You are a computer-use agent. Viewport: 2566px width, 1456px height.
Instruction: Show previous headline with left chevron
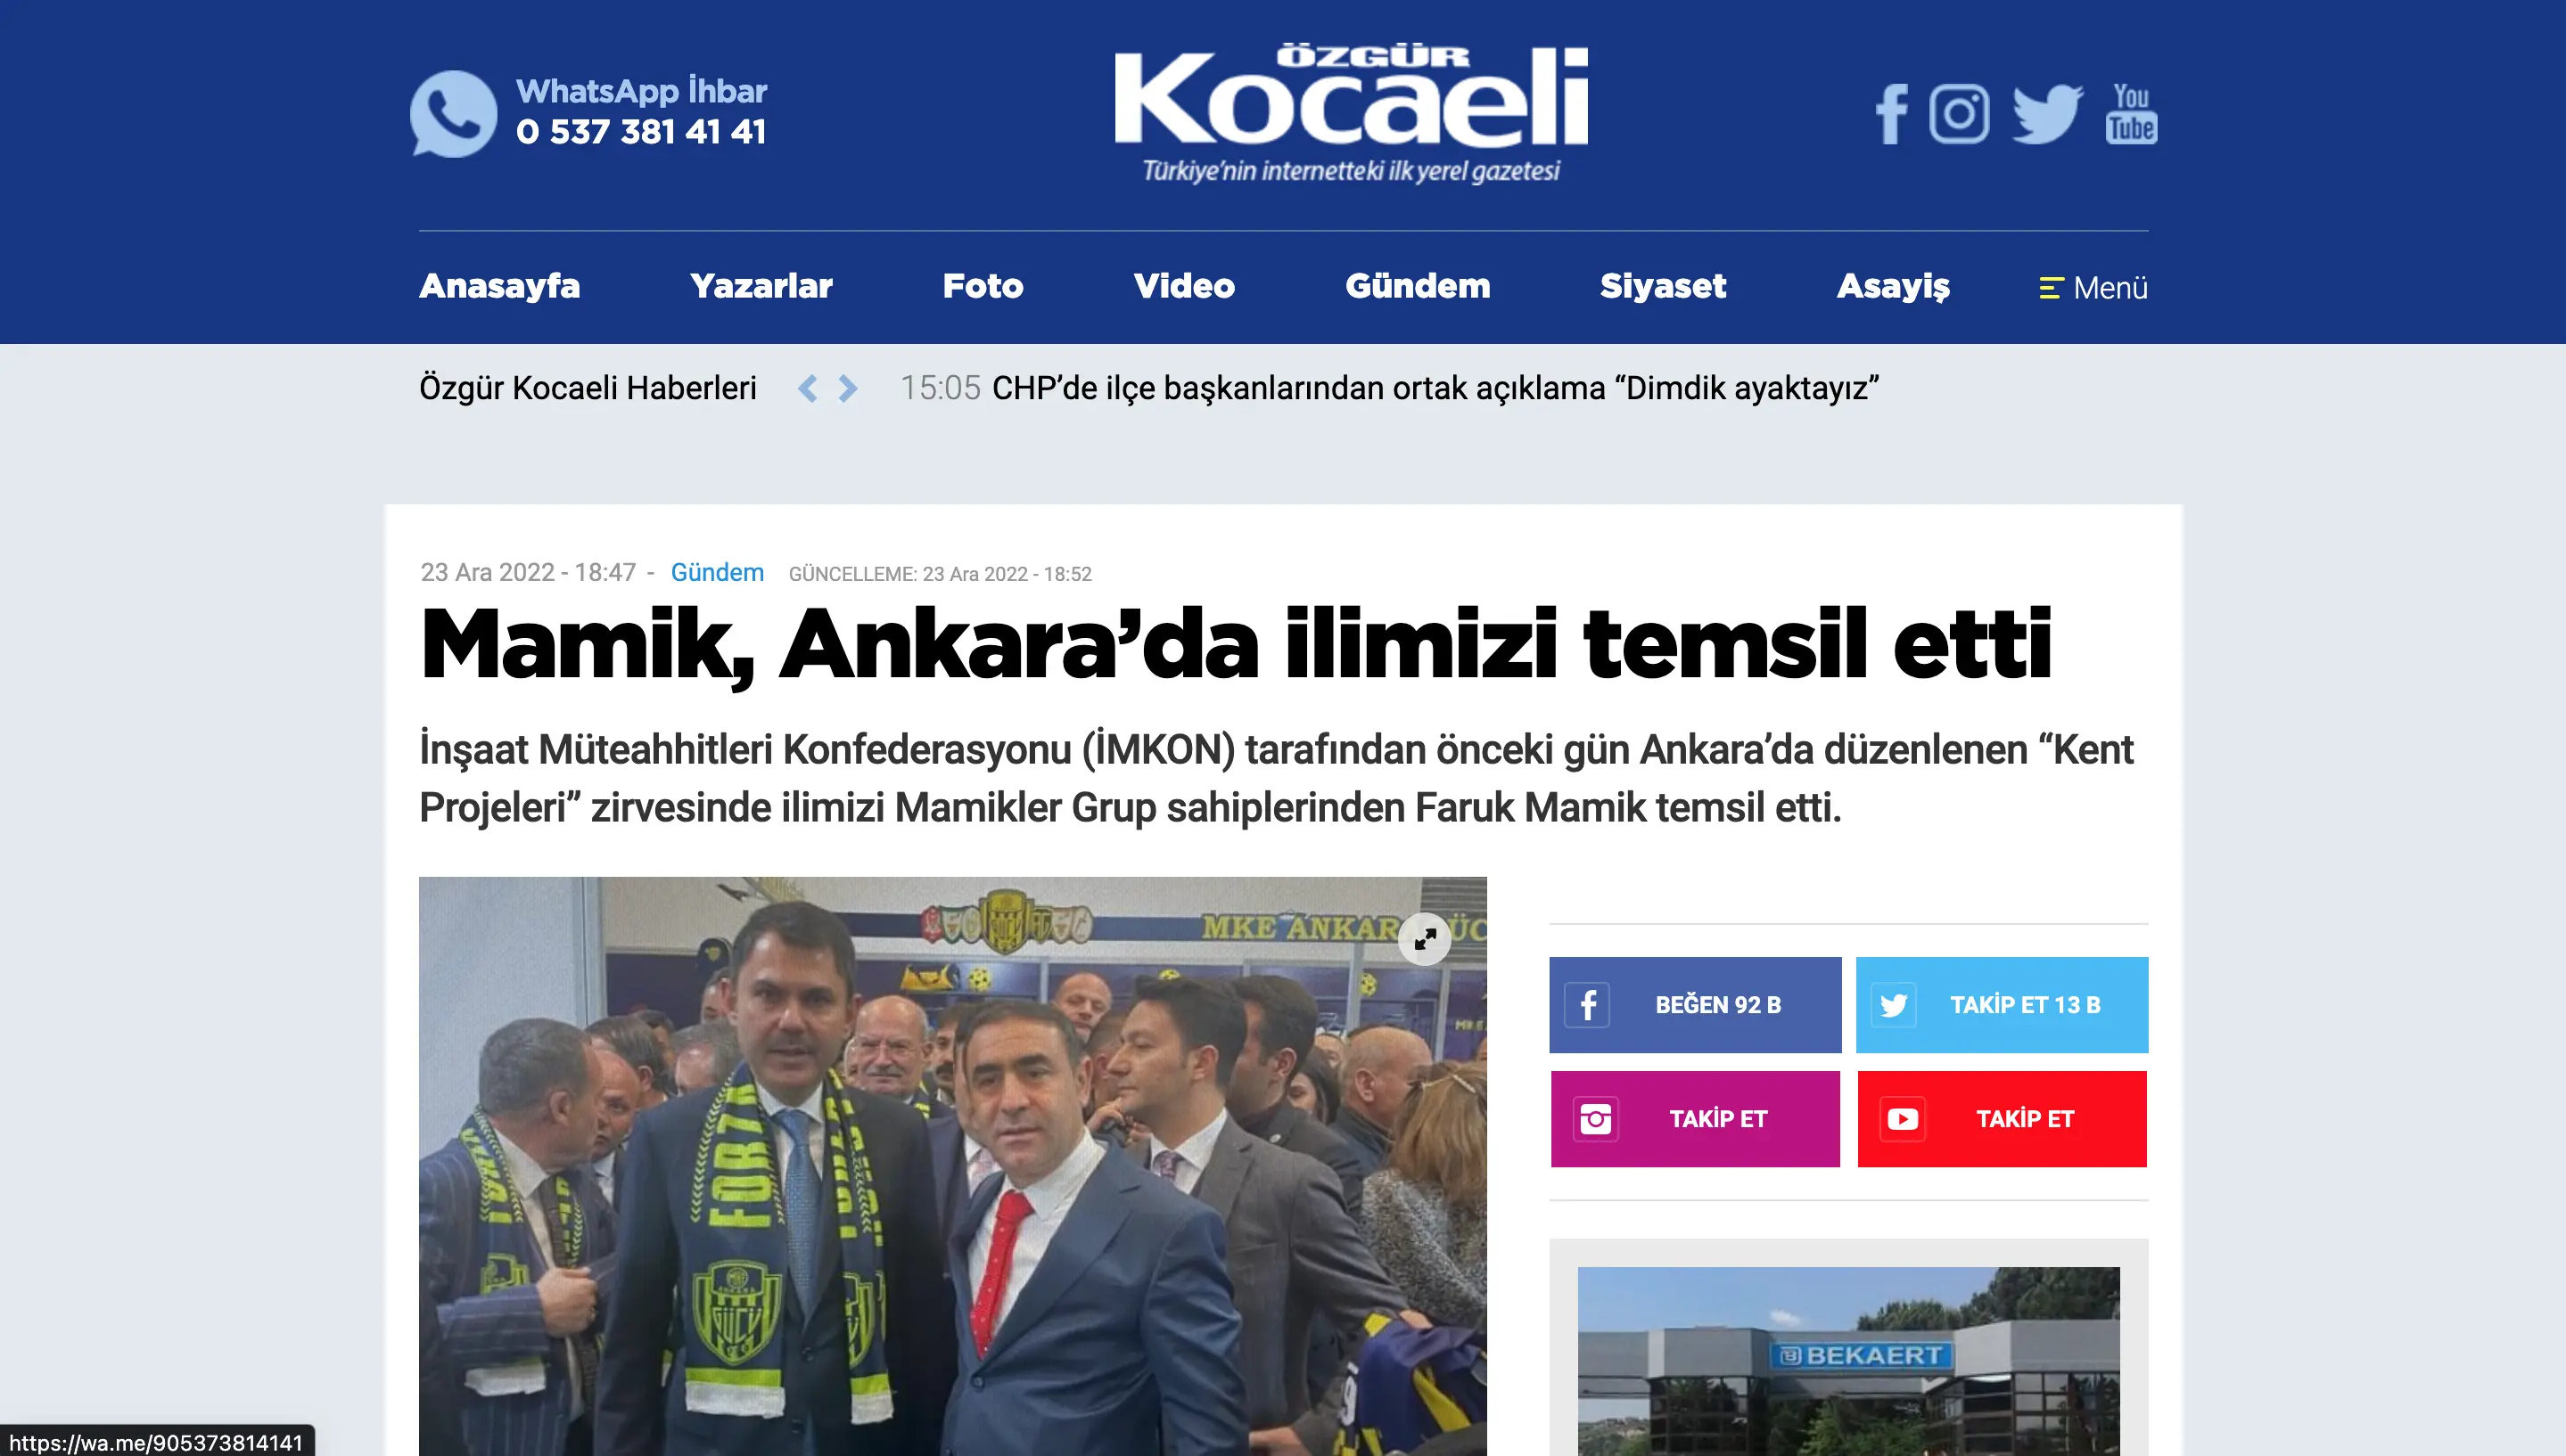click(x=807, y=388)
